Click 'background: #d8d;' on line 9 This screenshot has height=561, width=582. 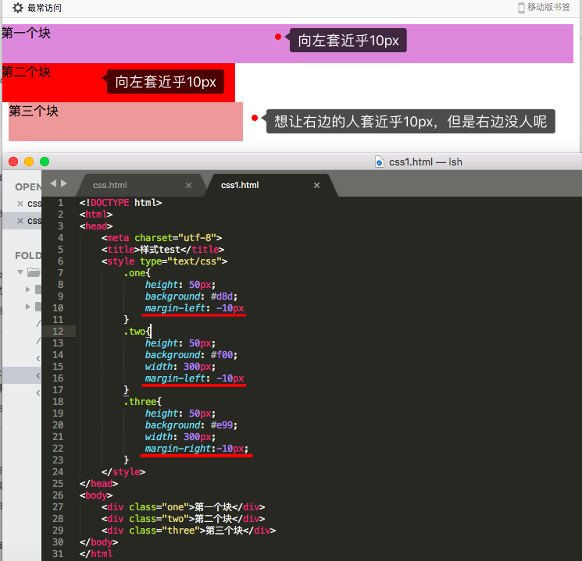tap(191, 296)
